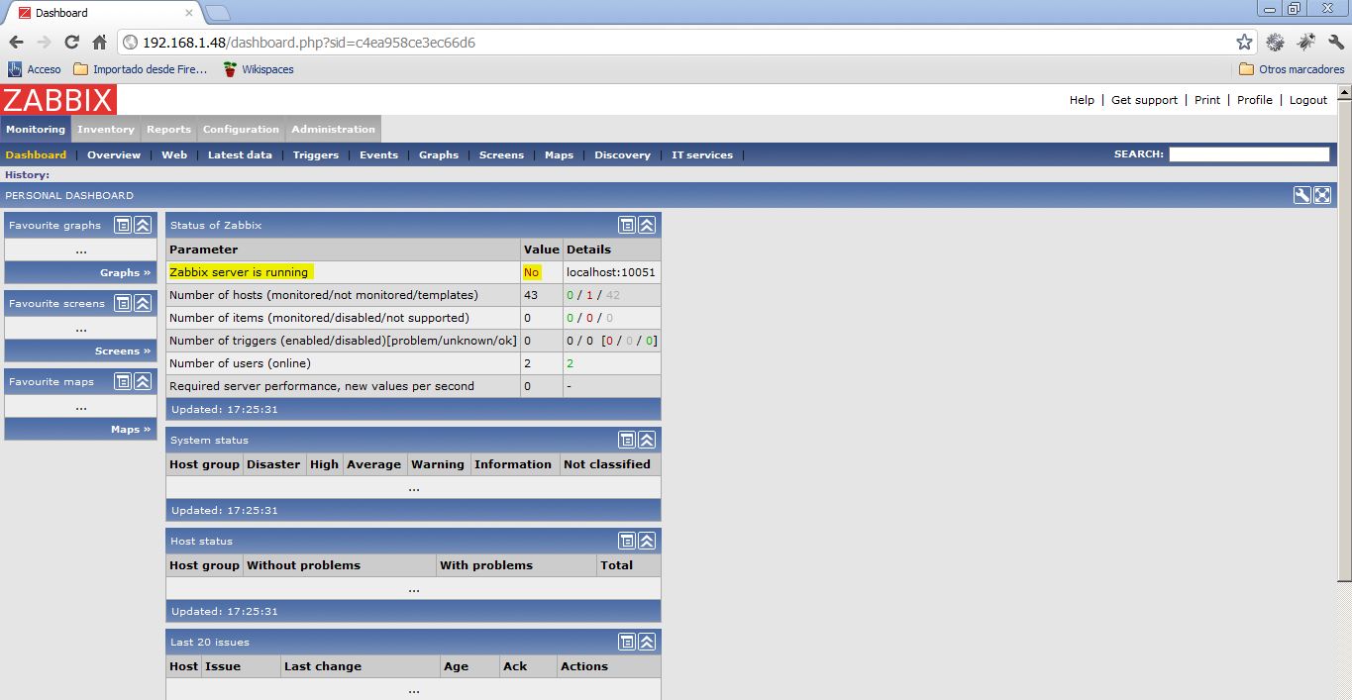Image resolution: width=1352 pixels, height=700 pixels.
Task: Click into the Zabbix search field
Action: [1248, 154]
